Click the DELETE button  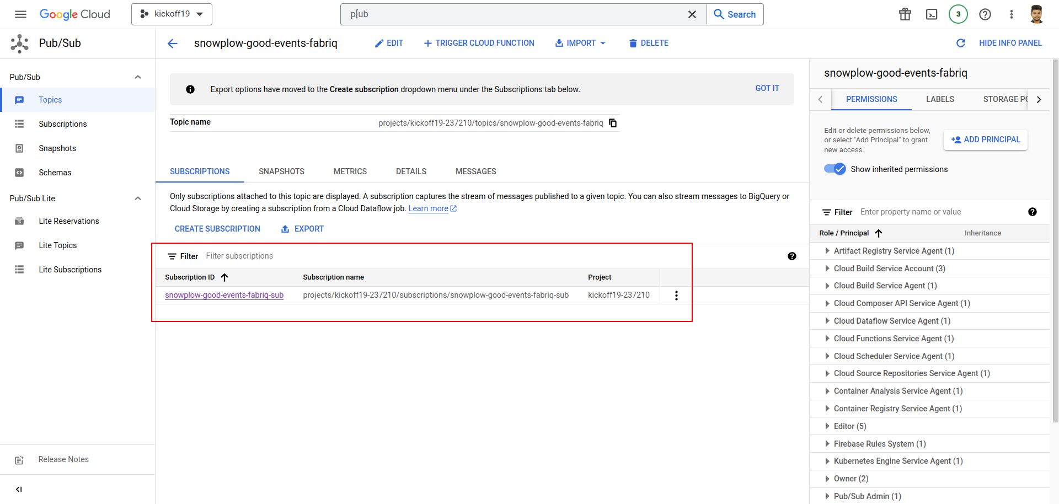click(649, 43)
